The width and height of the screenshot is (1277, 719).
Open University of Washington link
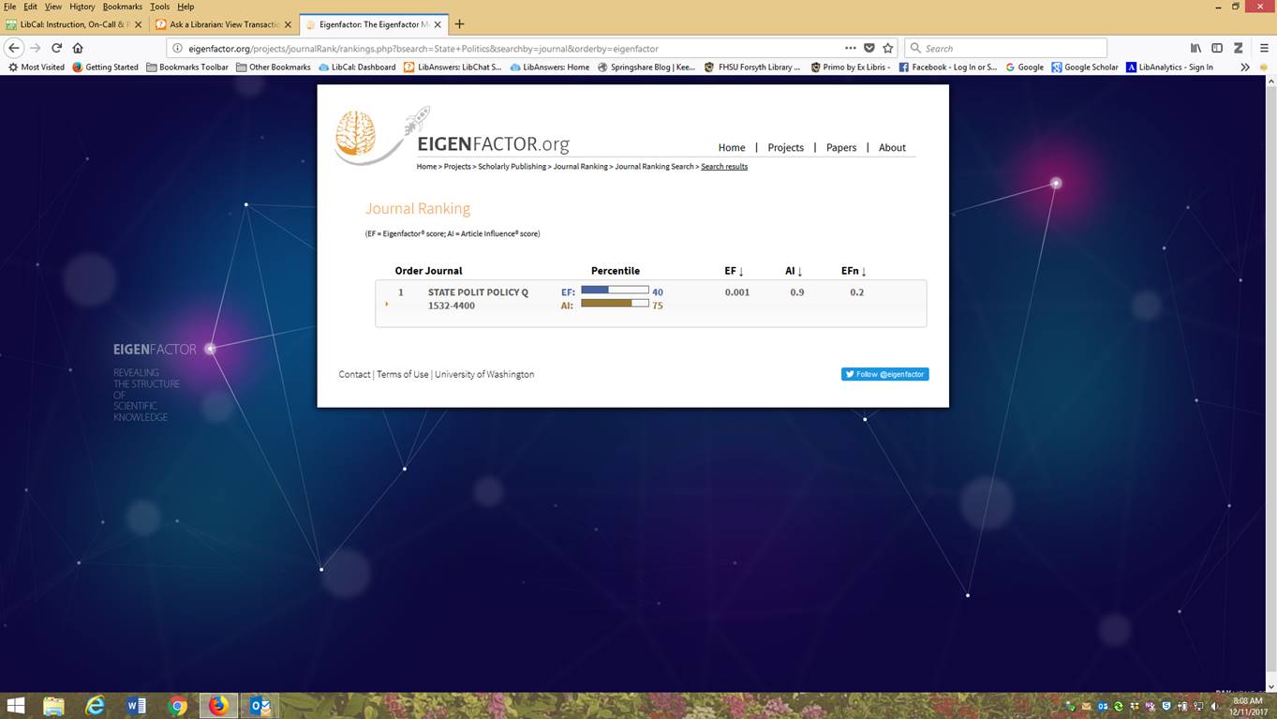pos(484,374)
